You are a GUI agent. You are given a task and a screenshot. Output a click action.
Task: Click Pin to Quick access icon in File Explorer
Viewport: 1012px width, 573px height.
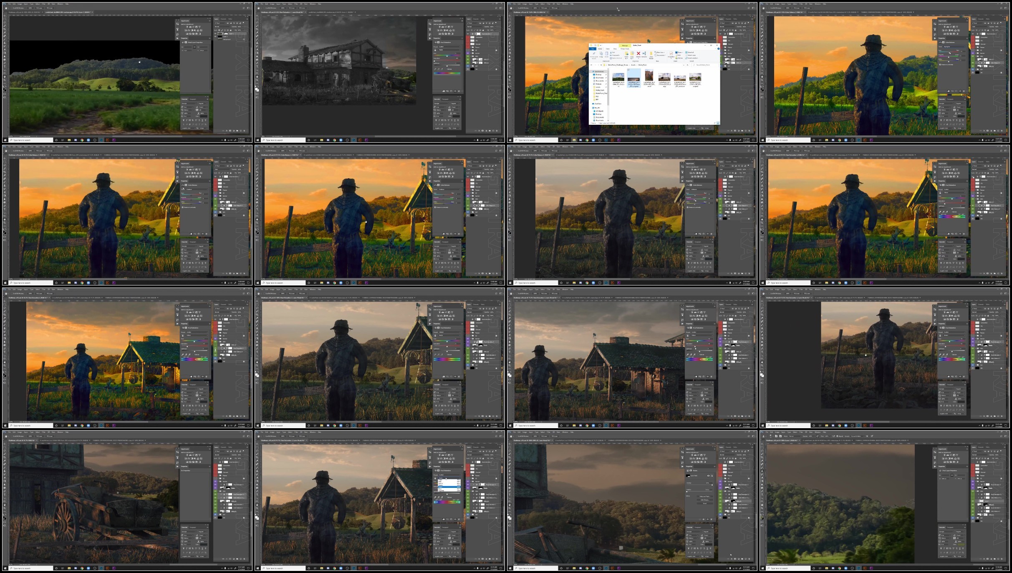tap(594, 53)
